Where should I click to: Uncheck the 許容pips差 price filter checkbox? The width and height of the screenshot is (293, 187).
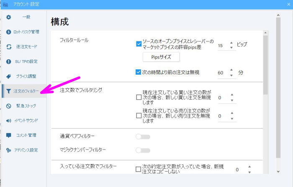pyautogui.click(x=139, y=44)
